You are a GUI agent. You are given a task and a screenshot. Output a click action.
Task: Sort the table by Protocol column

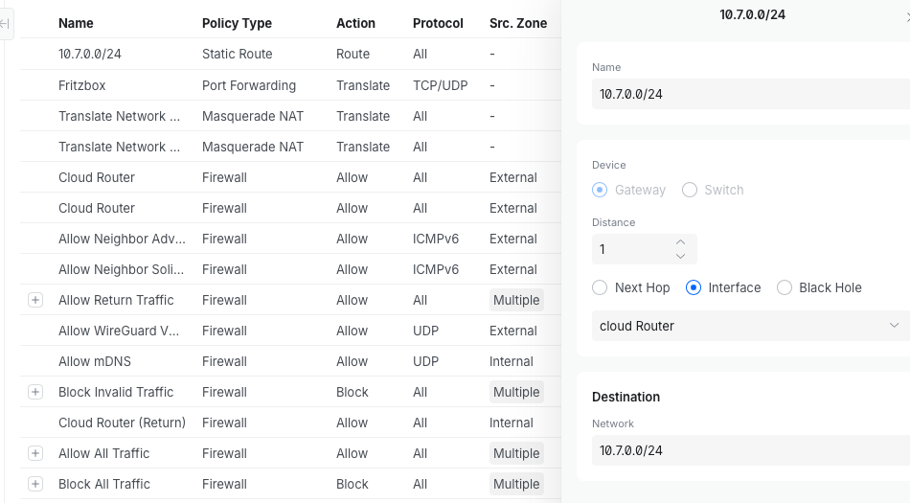[438, 23]
